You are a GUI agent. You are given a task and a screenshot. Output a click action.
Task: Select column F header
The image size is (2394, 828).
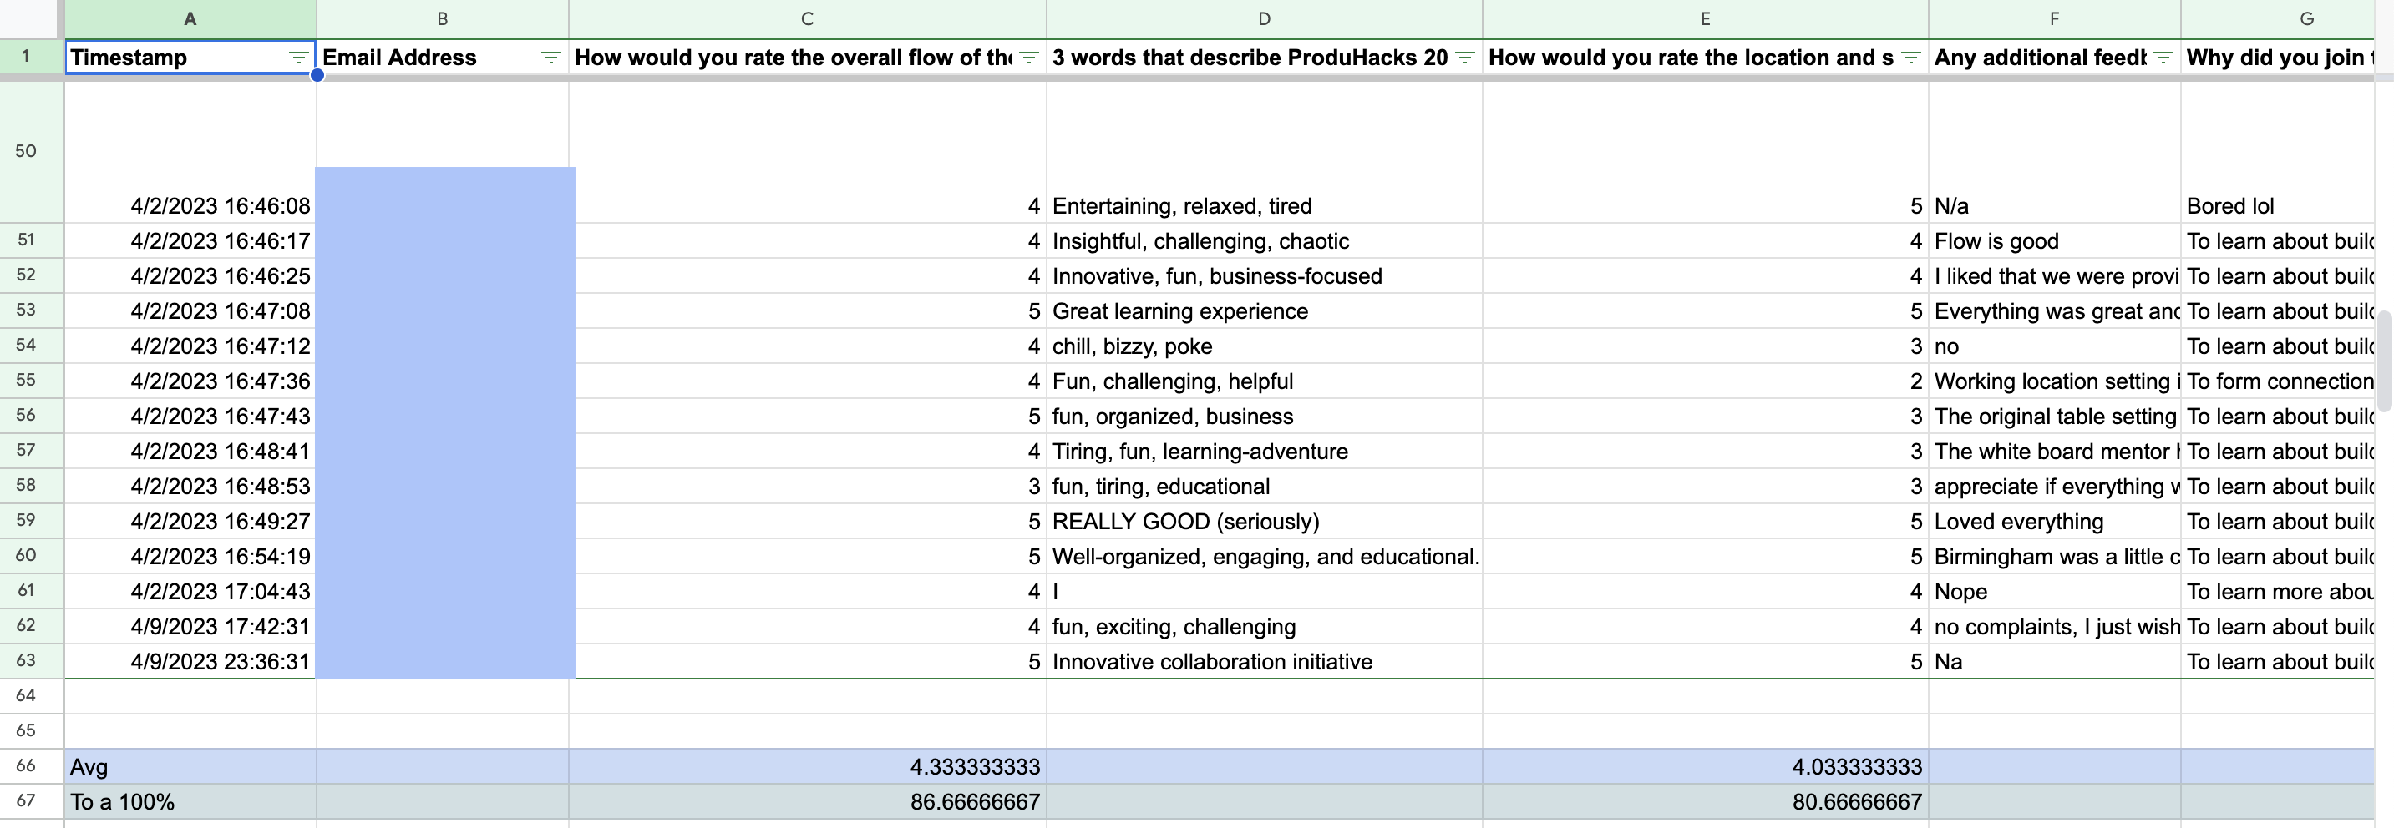[x=2055, y=18]
